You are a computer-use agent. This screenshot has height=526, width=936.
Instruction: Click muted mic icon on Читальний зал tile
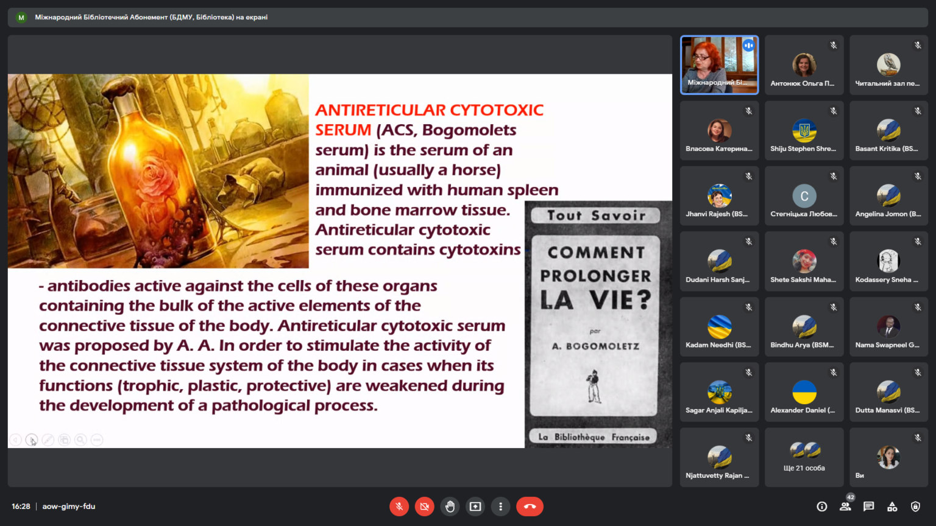[918, 46]
